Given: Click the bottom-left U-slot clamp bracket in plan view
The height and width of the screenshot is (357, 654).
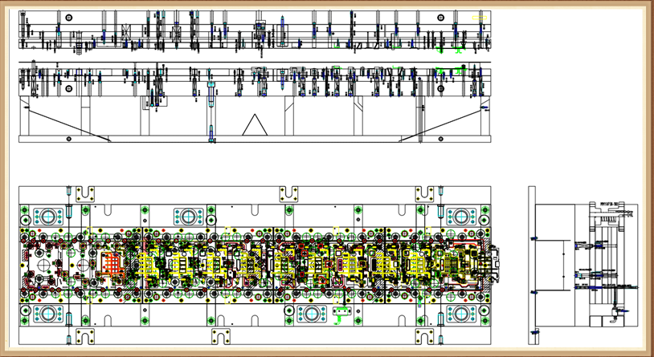Looking at the screenshot, I should 84,335.
